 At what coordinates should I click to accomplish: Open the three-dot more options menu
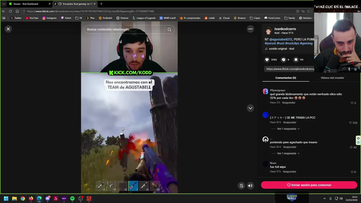pos(250,29)
